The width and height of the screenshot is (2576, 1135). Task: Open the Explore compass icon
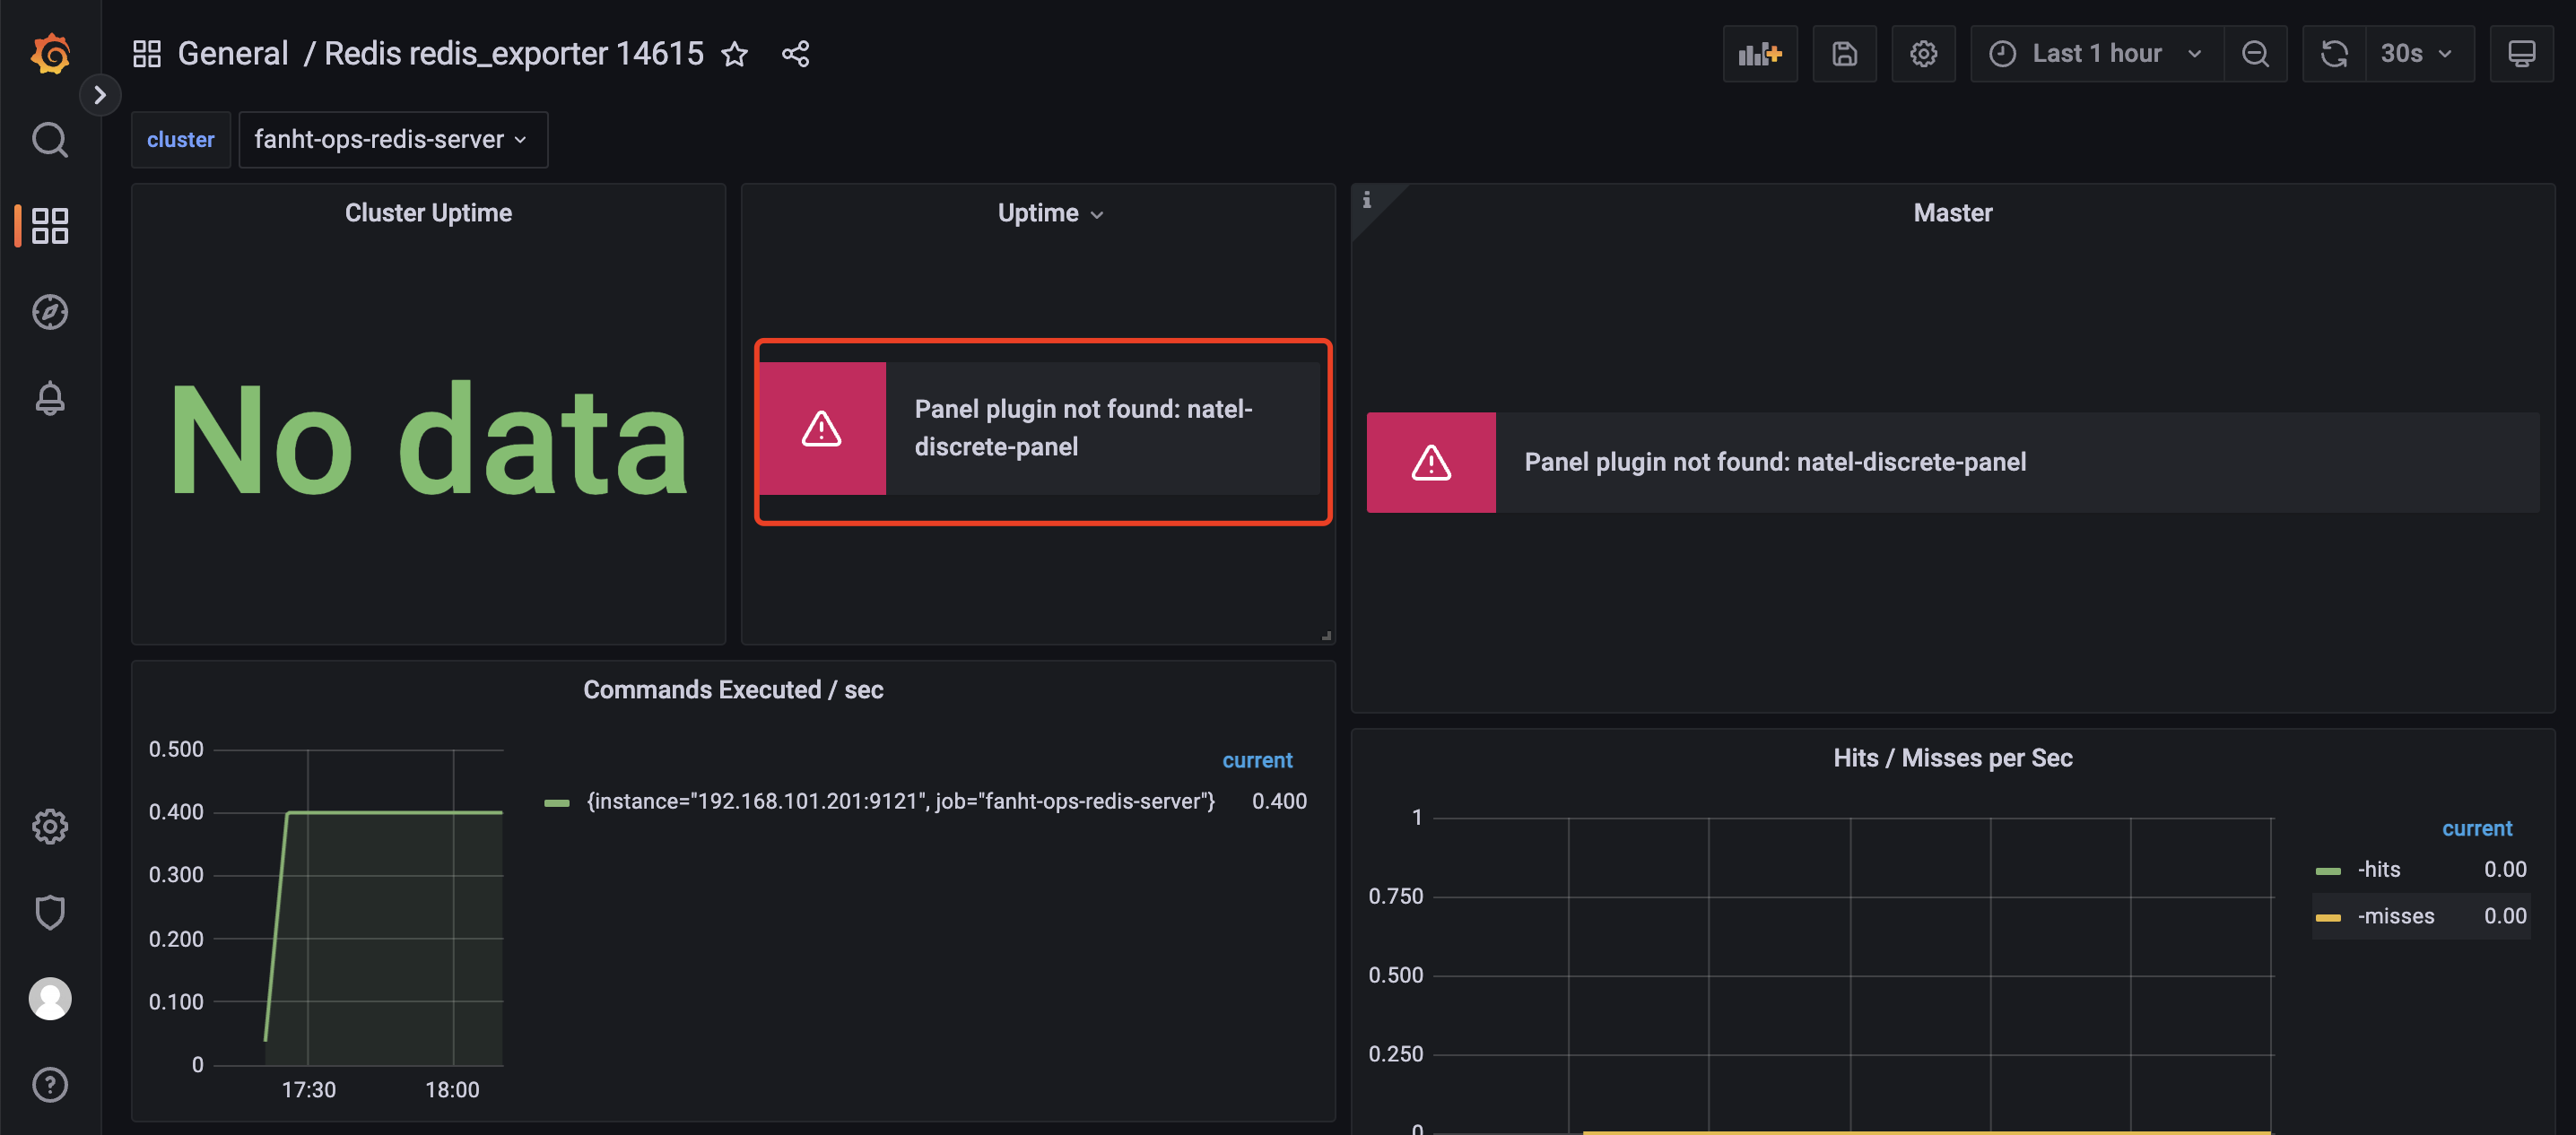coord(50,312)
